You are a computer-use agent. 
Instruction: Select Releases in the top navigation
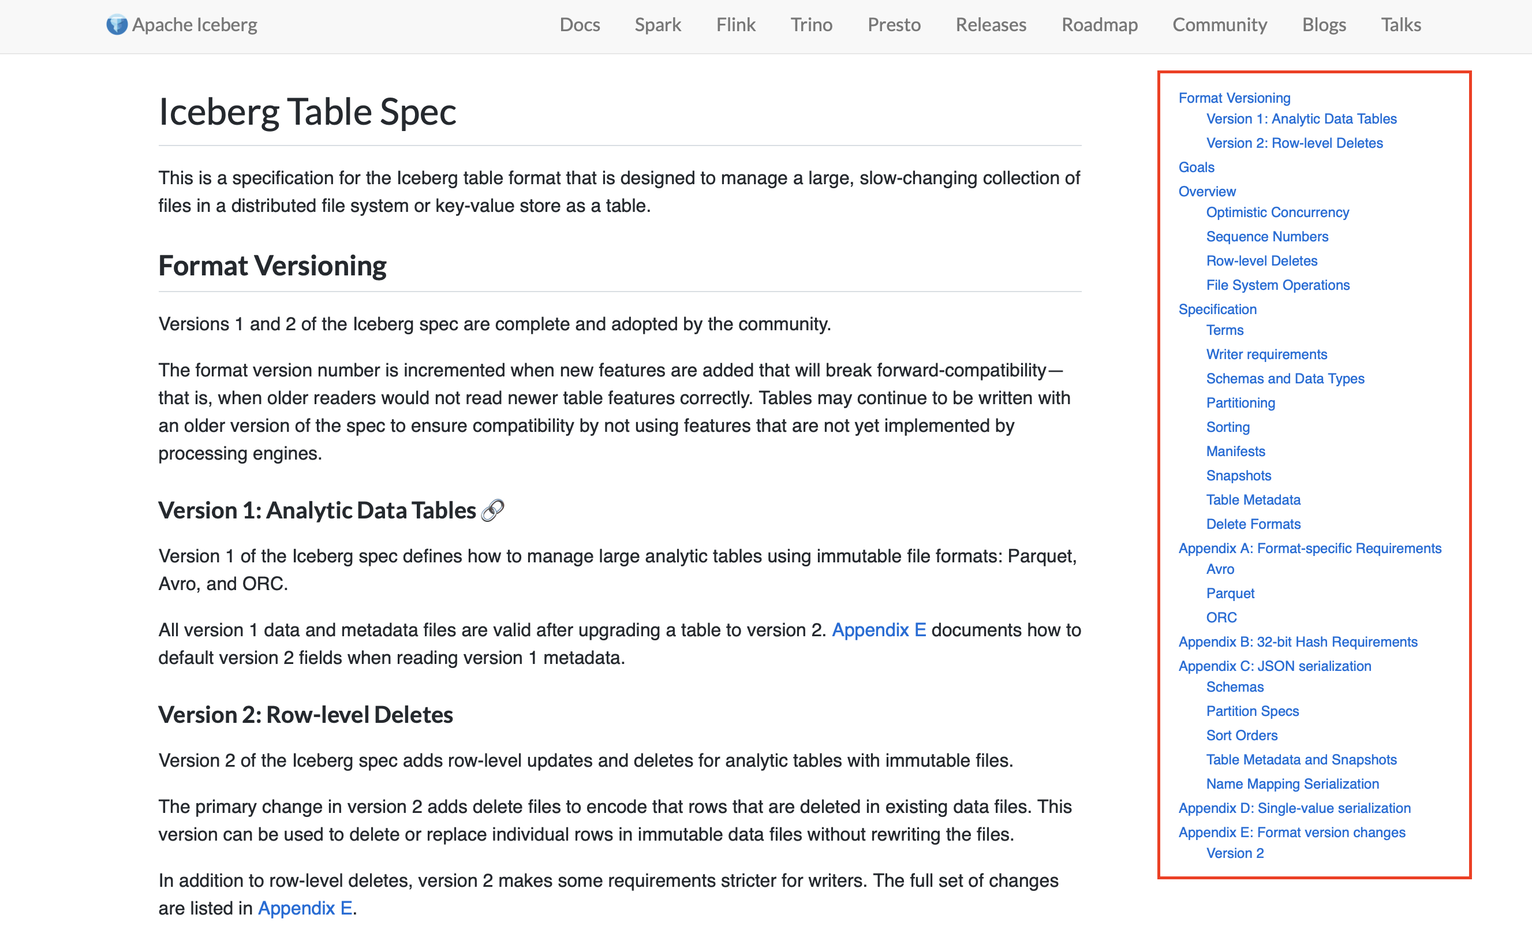991,25
